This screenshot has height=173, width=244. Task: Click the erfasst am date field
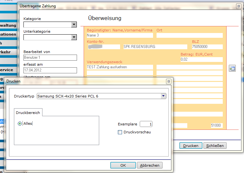pos(50,70)
